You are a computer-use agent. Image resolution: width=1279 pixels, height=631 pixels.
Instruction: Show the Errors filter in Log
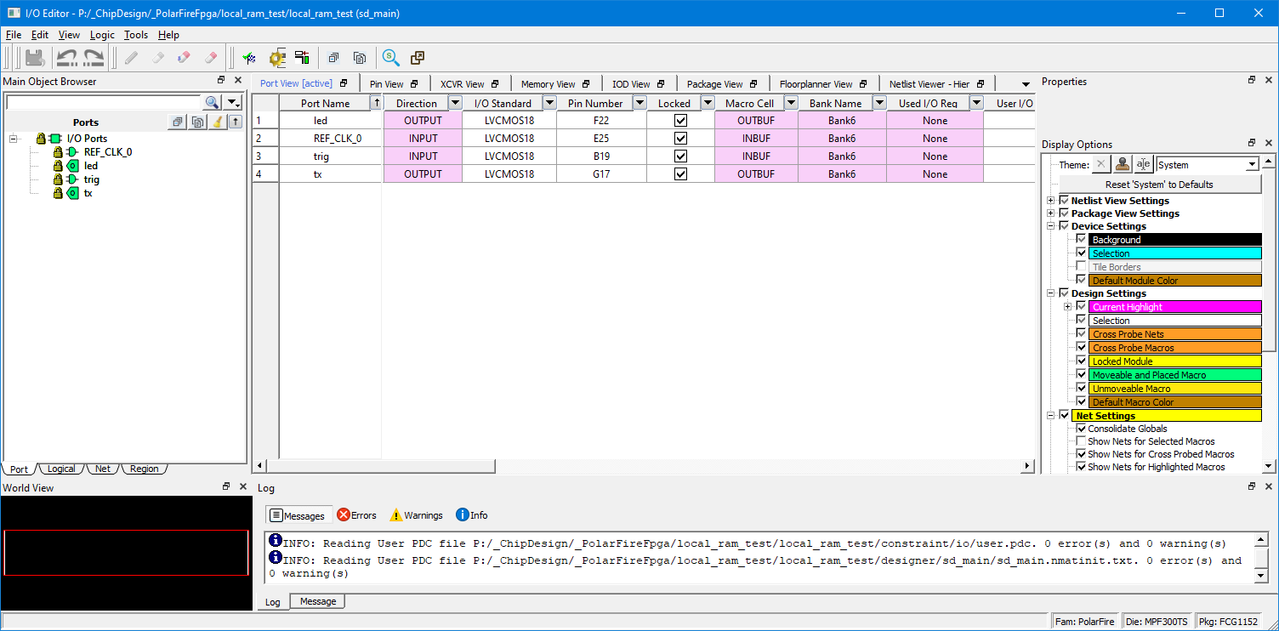tap(356, 515)
